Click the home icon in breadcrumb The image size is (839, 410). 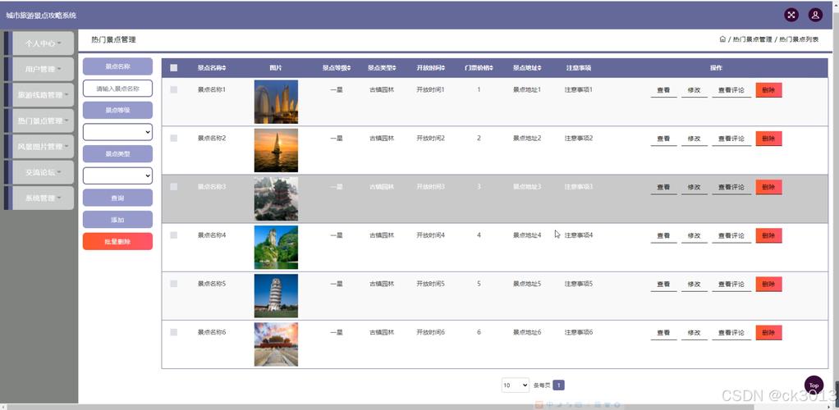click(722, 39)
